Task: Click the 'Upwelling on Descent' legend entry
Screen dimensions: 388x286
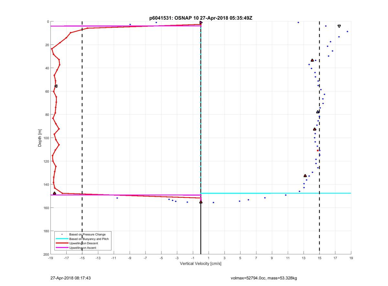Action: point(83,243)
